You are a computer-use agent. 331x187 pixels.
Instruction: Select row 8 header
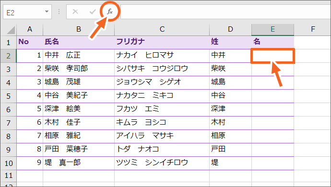click(9, 136)
